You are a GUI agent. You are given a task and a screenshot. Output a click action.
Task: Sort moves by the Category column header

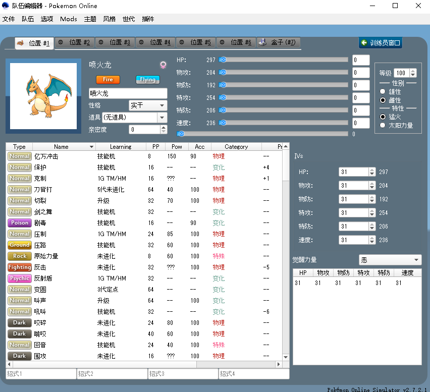tap(236, 147)
